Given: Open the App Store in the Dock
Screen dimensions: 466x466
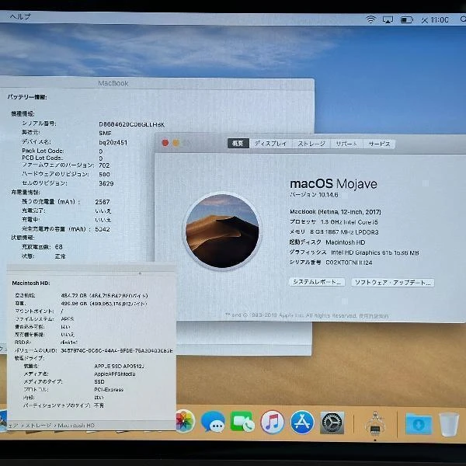Looking at the screenshot, I should pos(302,422).
